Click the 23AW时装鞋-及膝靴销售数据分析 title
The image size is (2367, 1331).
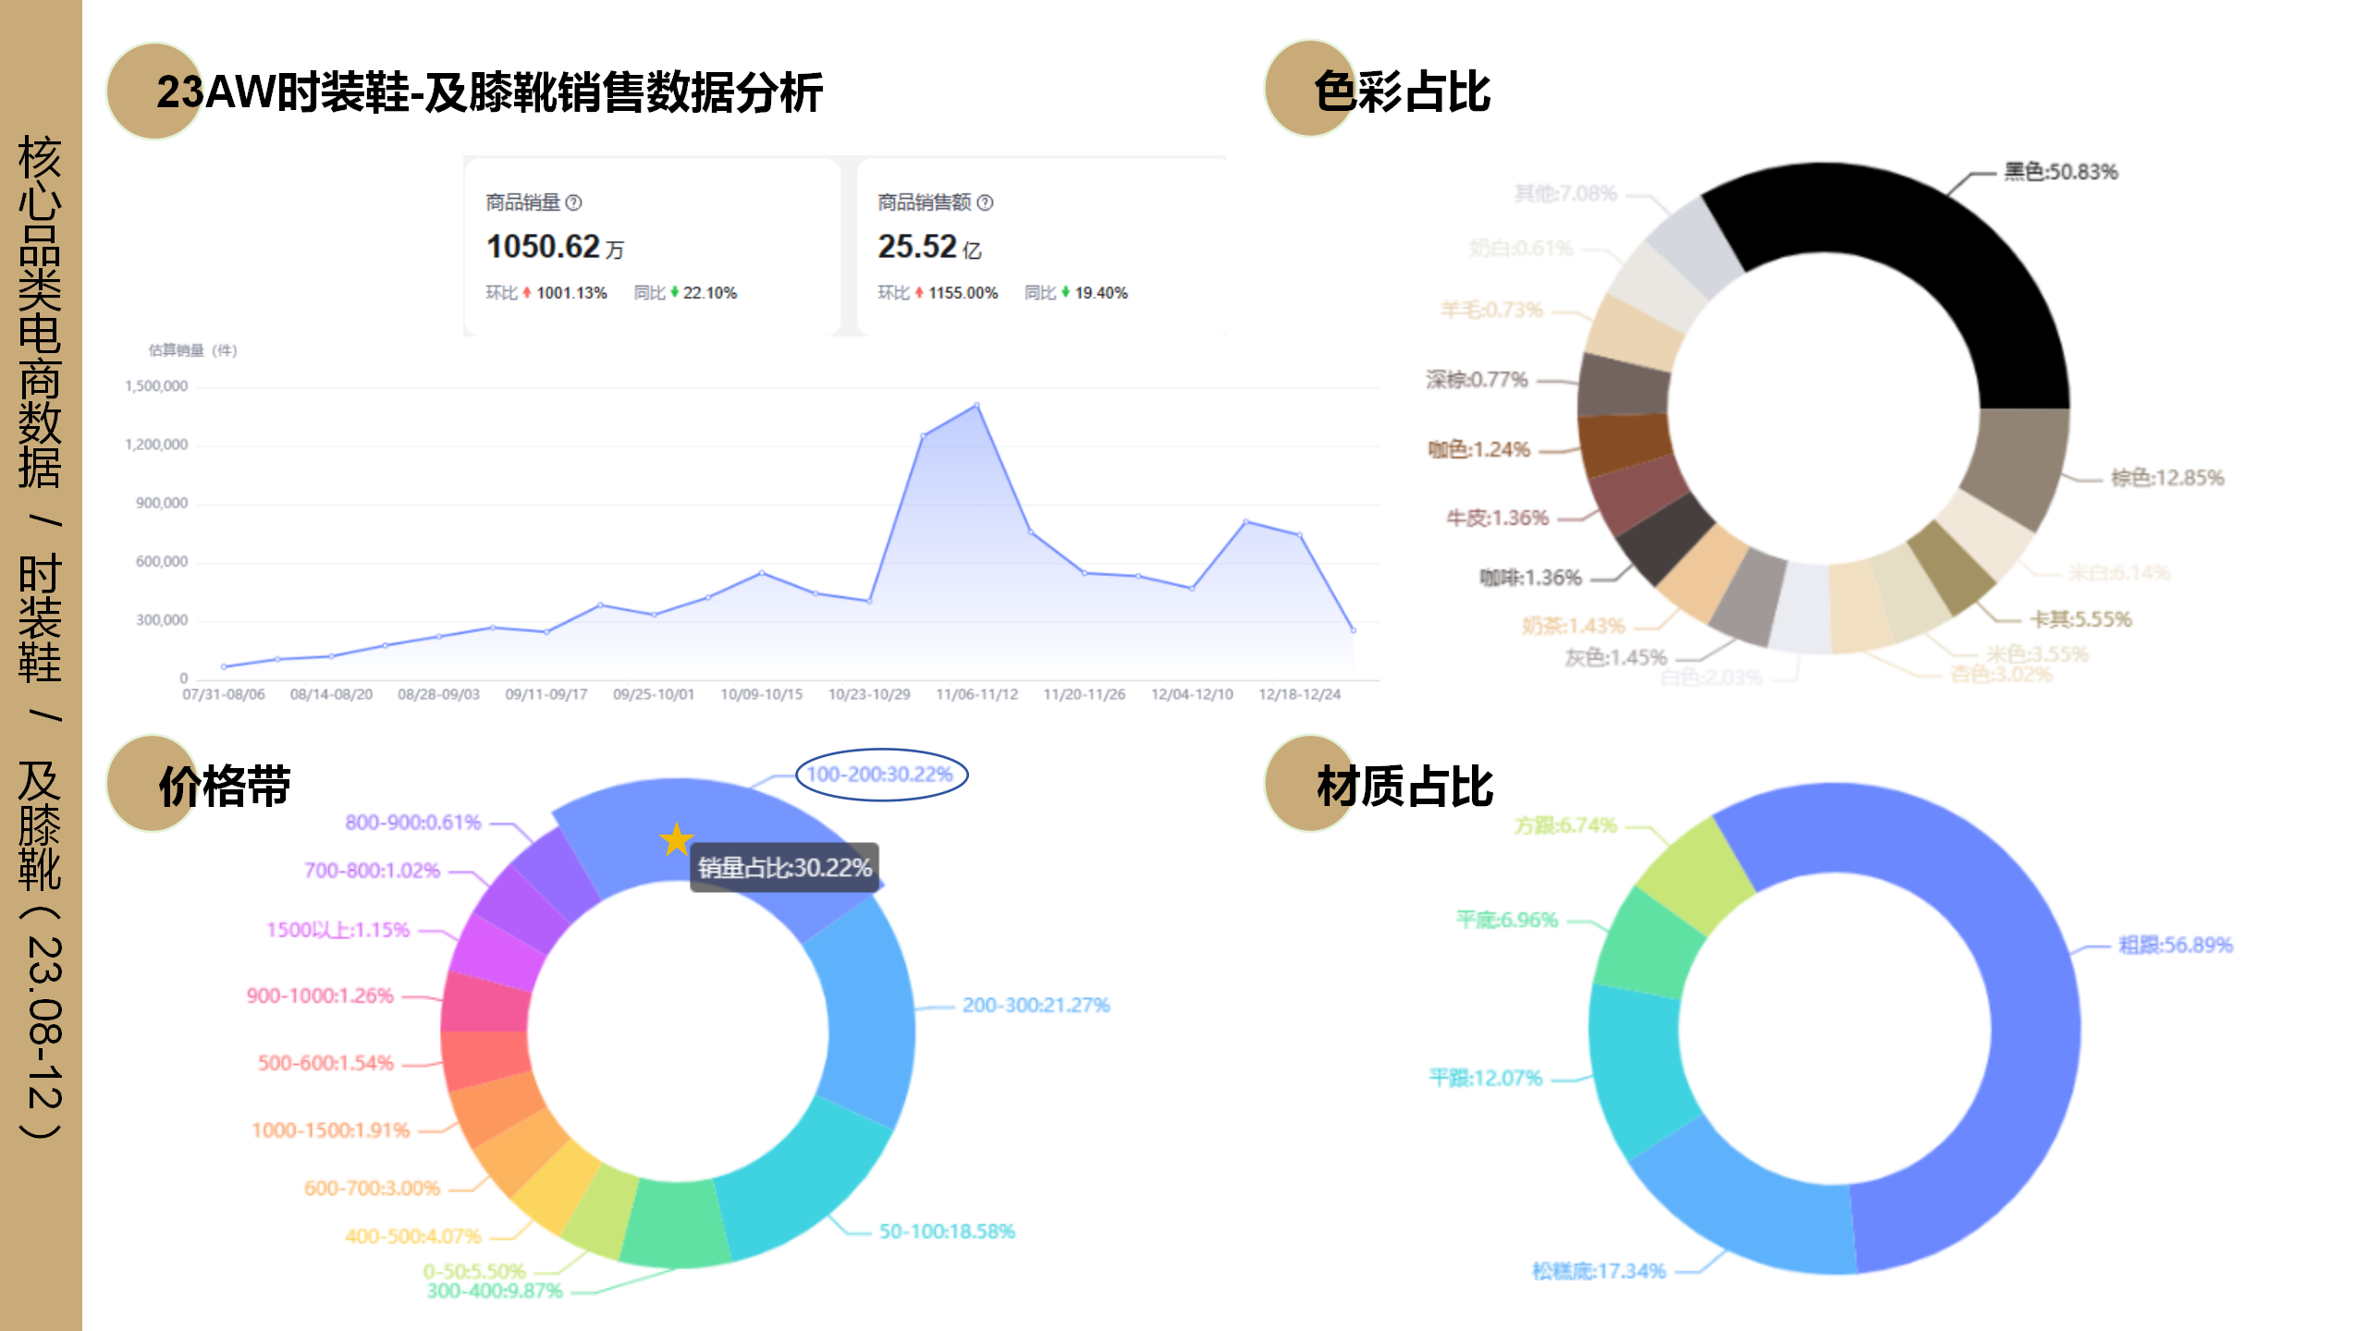point(490,92)
